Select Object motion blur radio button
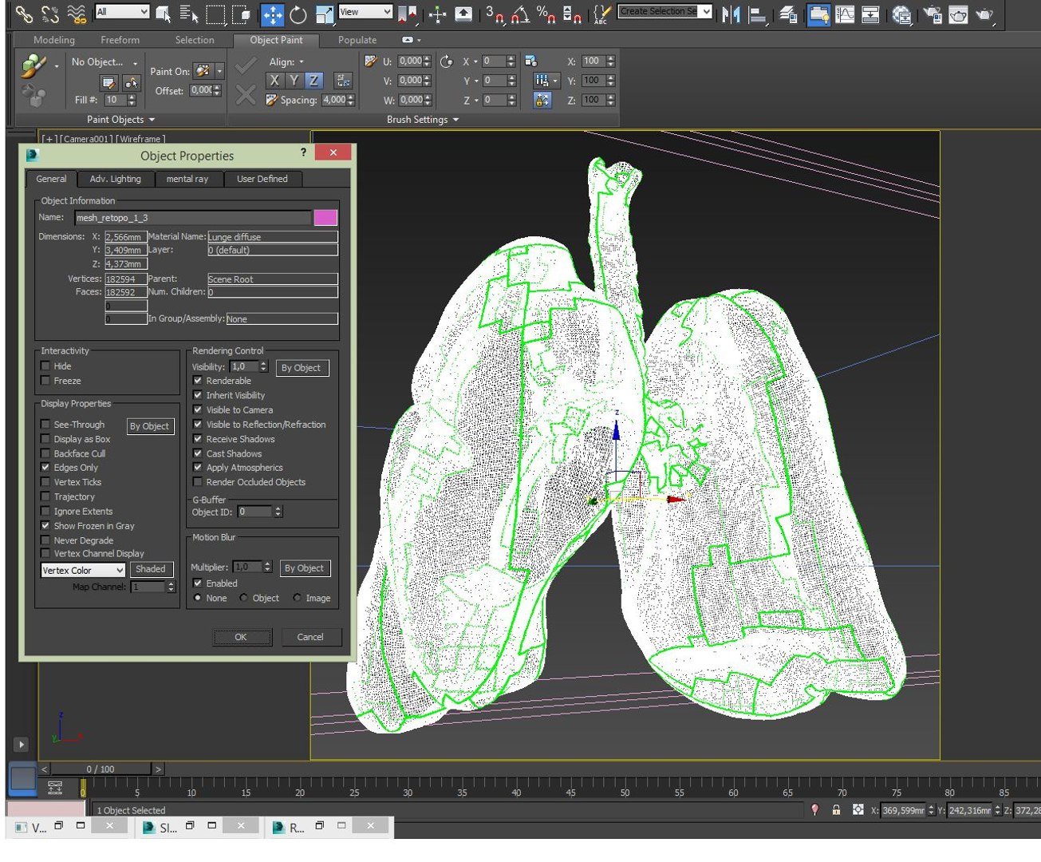This screenshot has width=1041, height=862. (x=243, y=598)
